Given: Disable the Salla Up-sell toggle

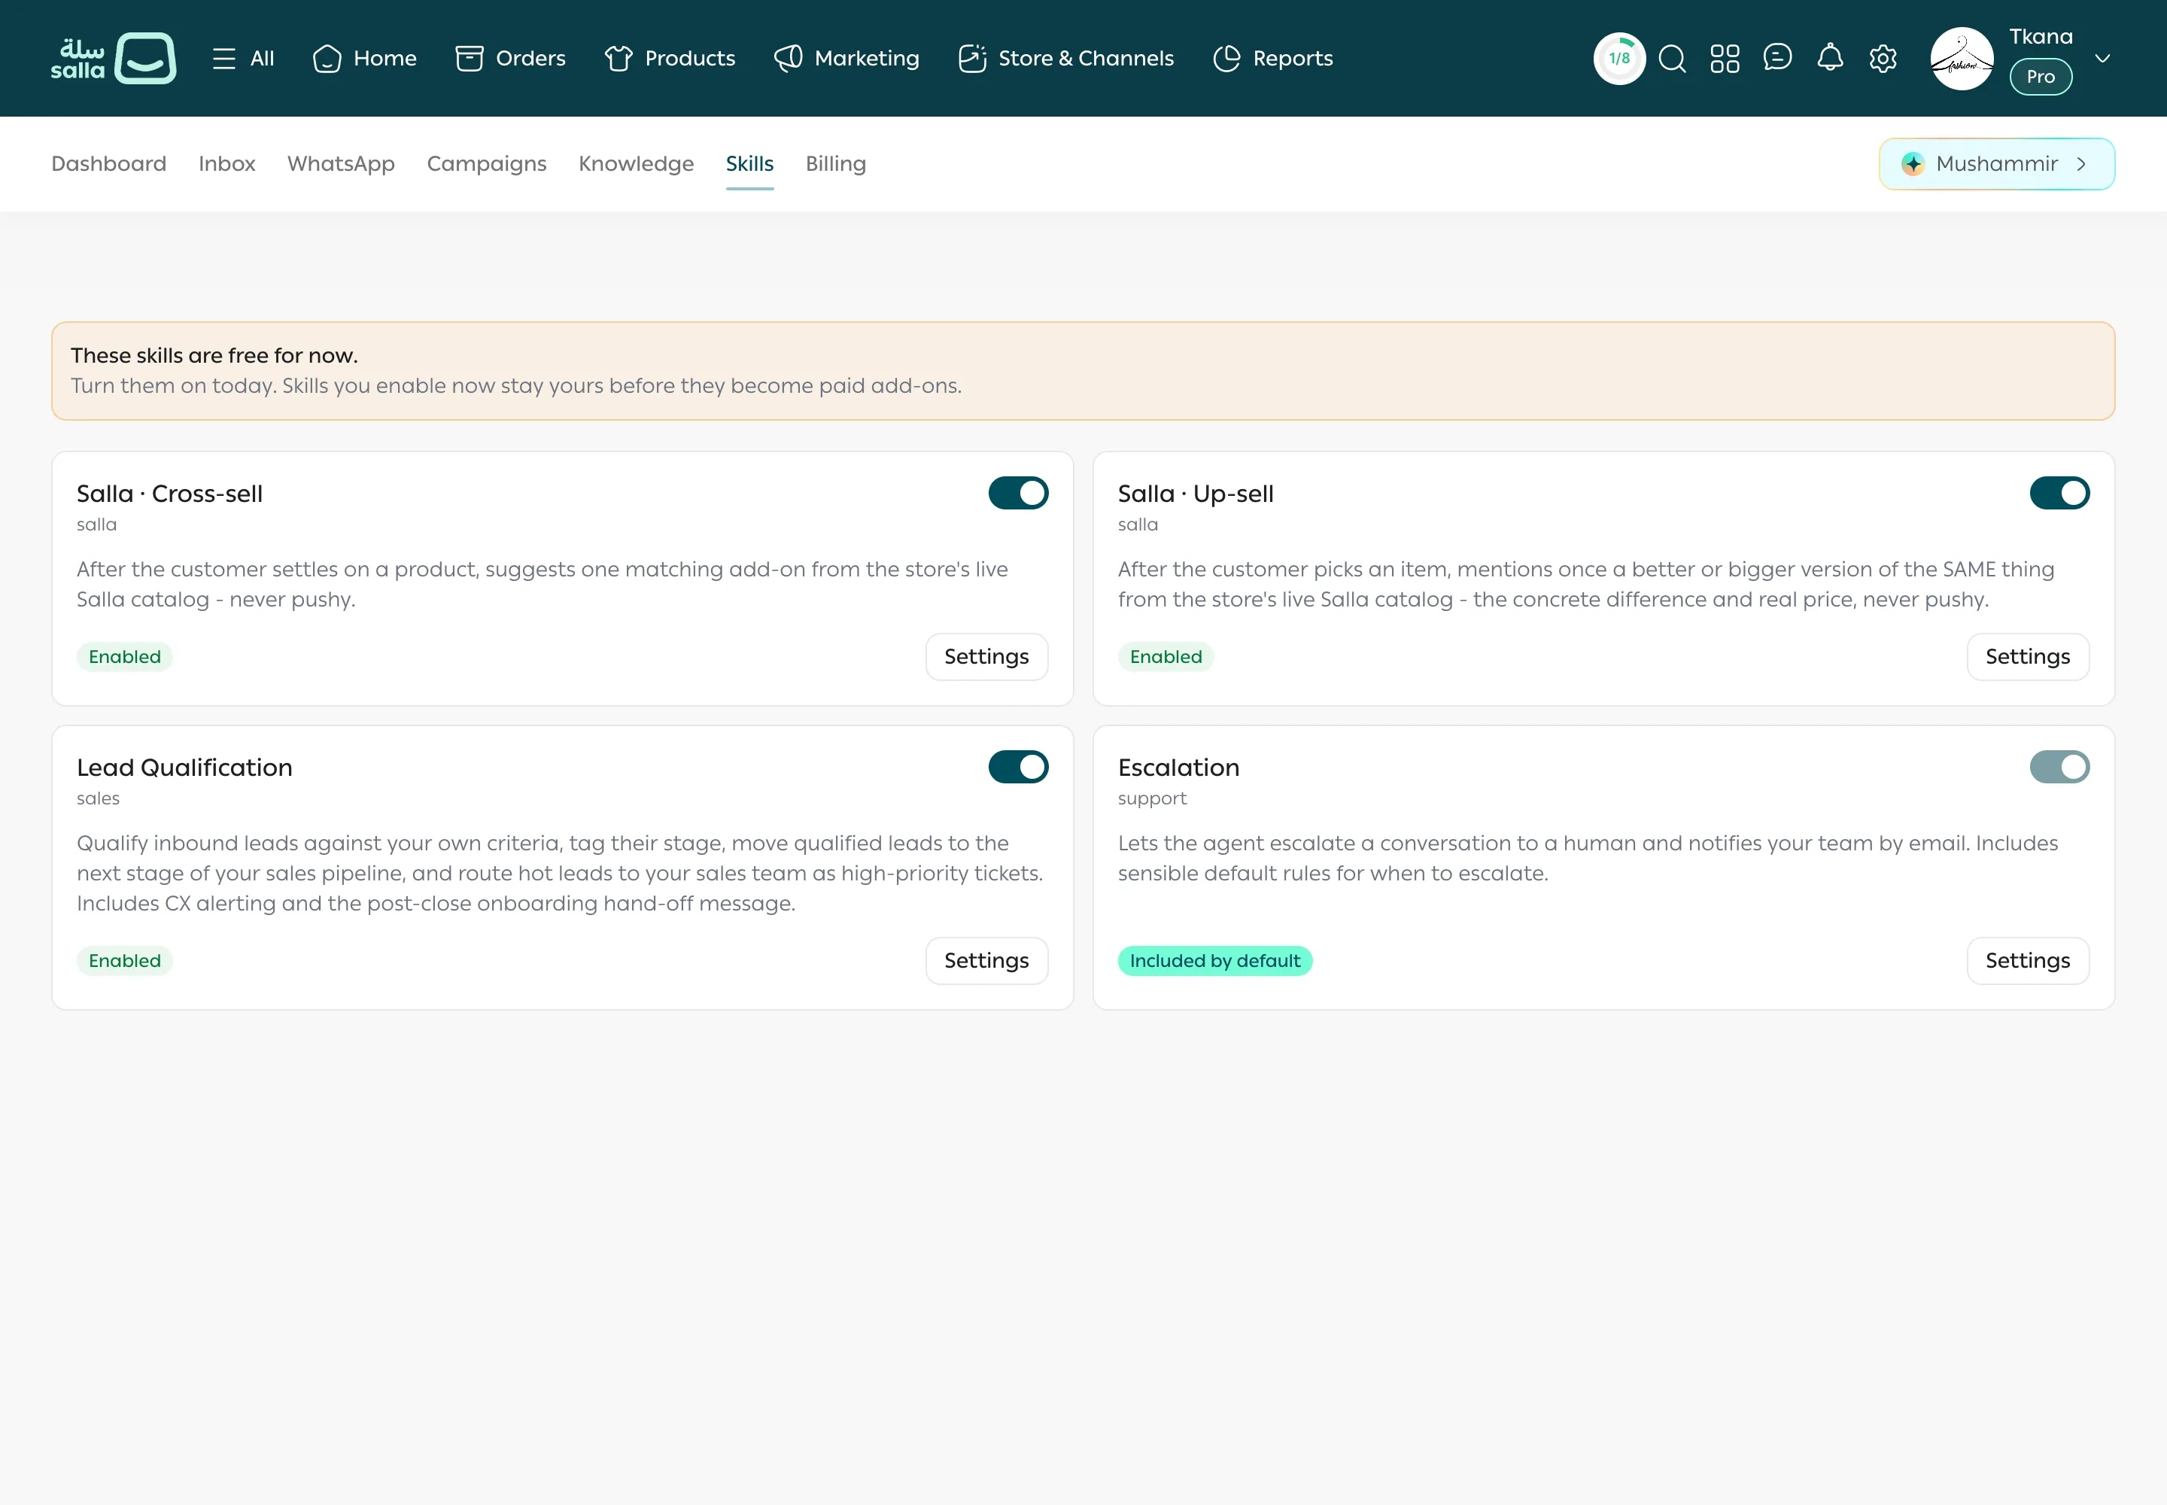Looking at the screenshot, I should pos(2059,493).
